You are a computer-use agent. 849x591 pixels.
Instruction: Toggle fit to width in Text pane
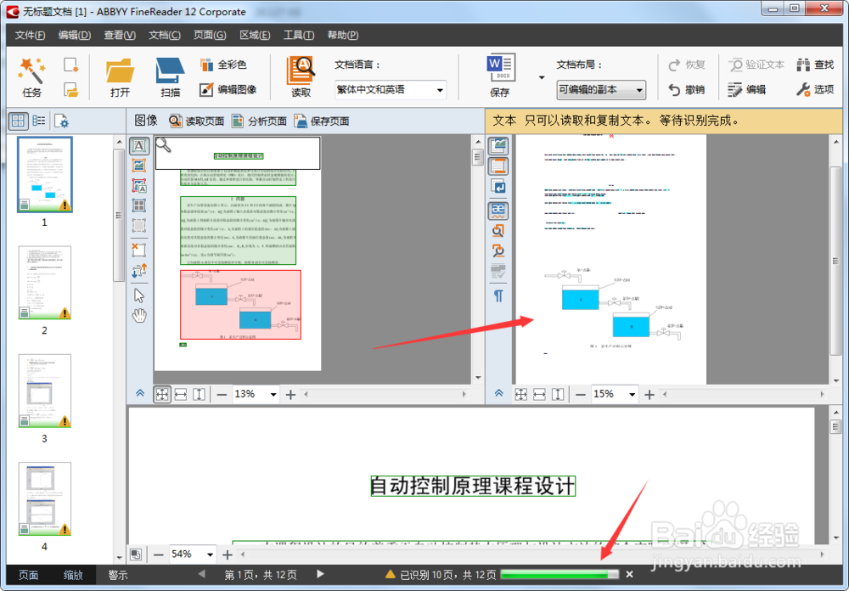click(x=539, y=394)
